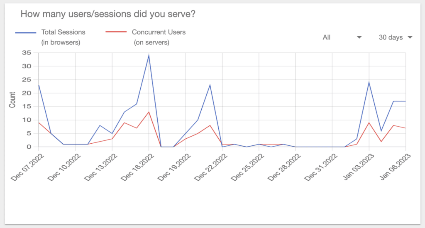Click the "Count" y-axis title

coord(12,100)
